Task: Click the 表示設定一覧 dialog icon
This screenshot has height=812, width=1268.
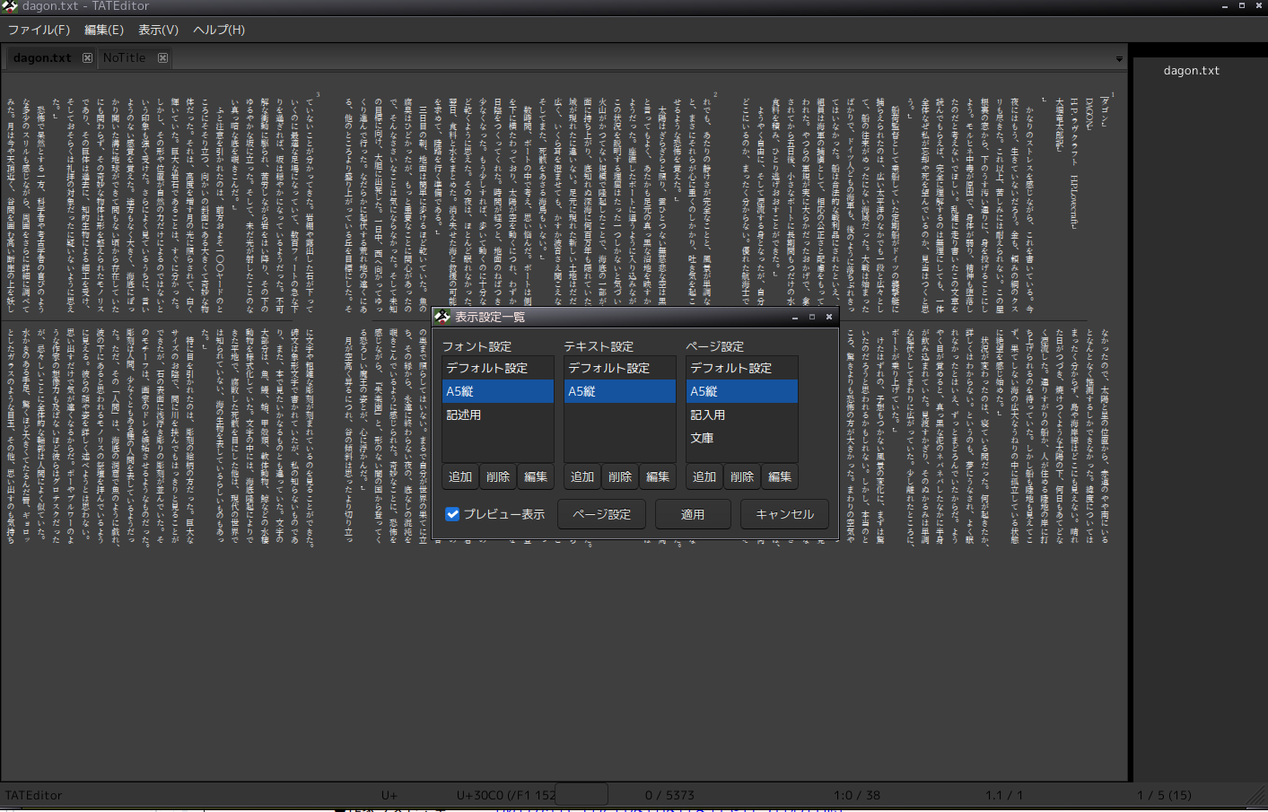Action: click(x=442, y=316)
